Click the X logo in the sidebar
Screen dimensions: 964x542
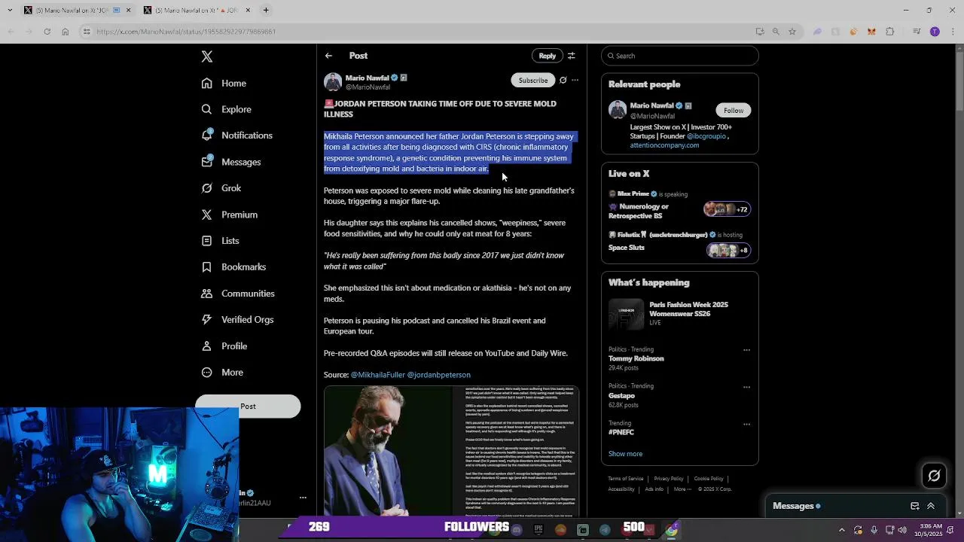(x=207, y=56)
